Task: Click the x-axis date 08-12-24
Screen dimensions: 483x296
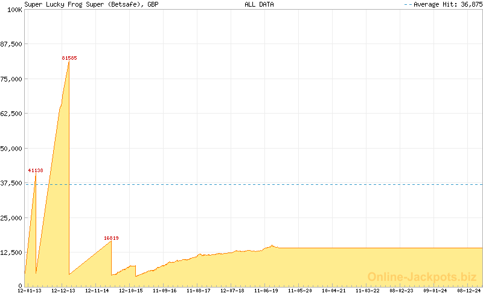Action: pyautogui.click(x=469, y=291)
